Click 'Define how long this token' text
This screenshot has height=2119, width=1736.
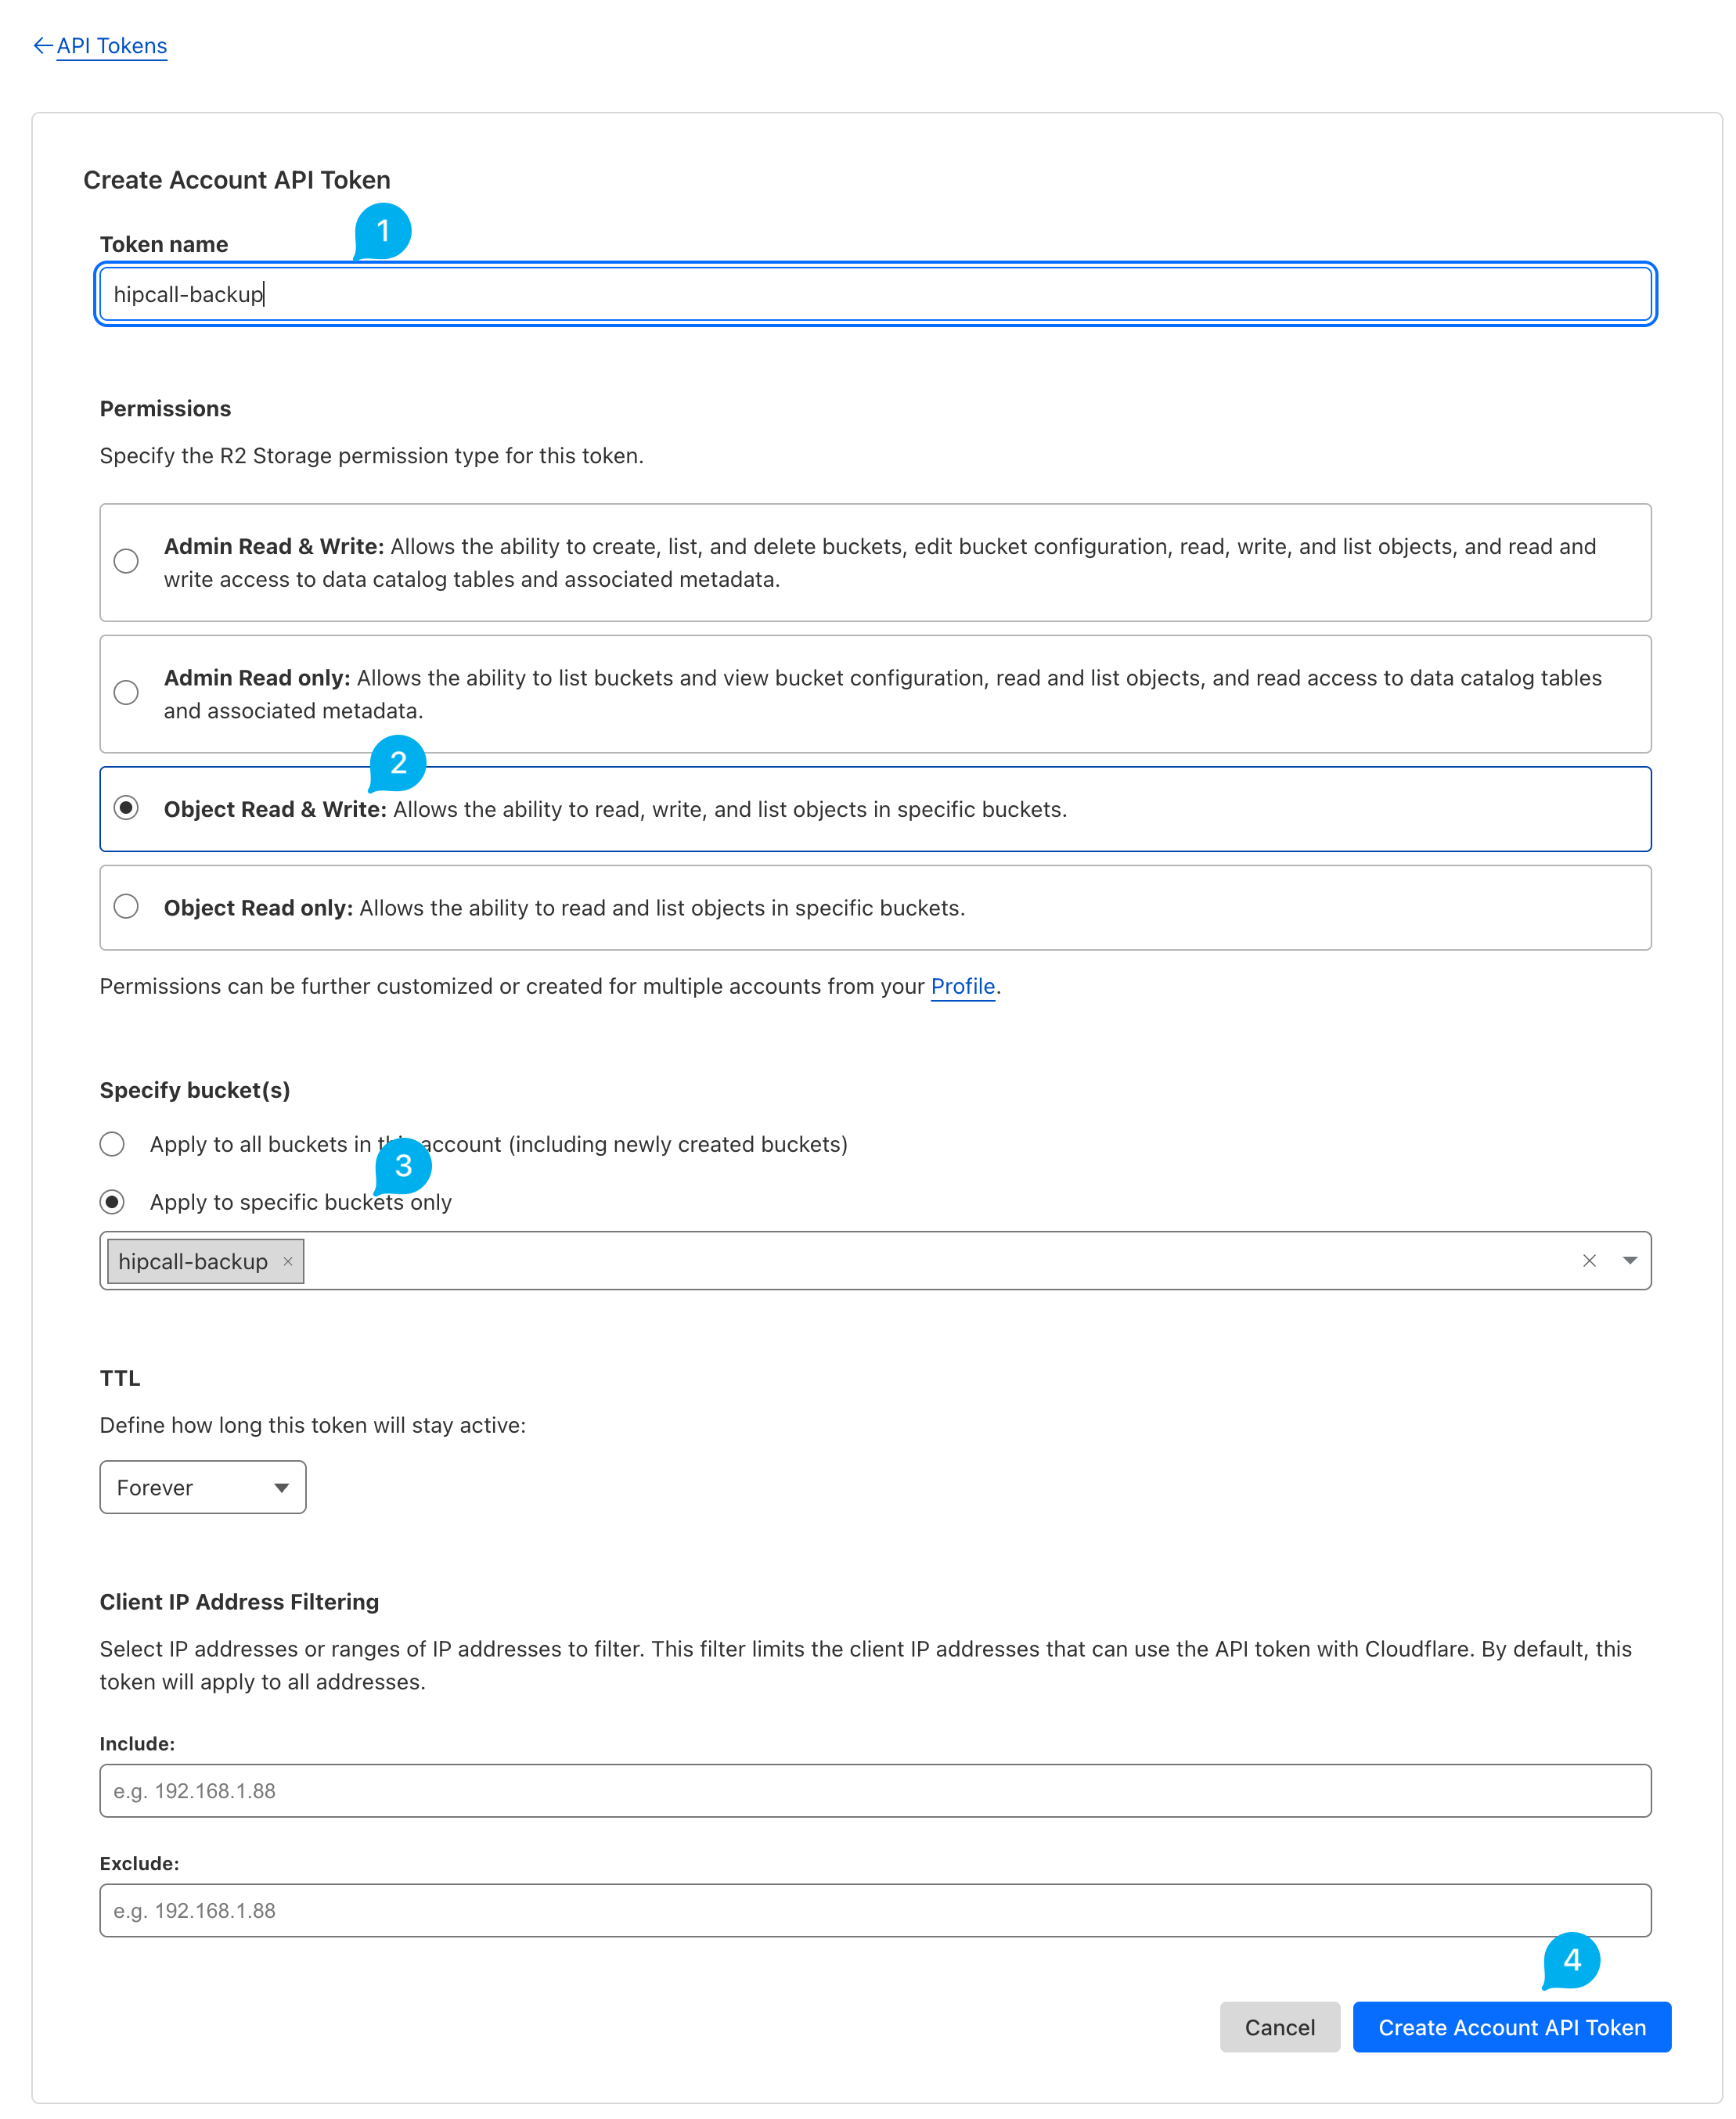[312, 1426]
